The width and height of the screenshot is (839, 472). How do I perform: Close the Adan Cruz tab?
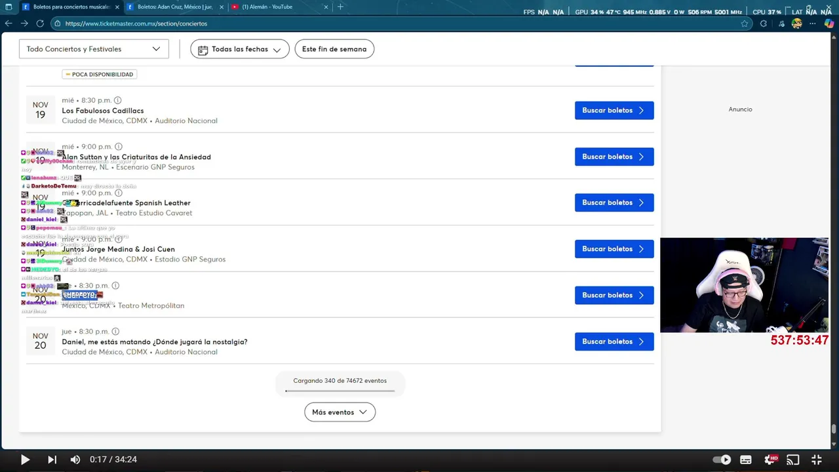pos(222,7)
